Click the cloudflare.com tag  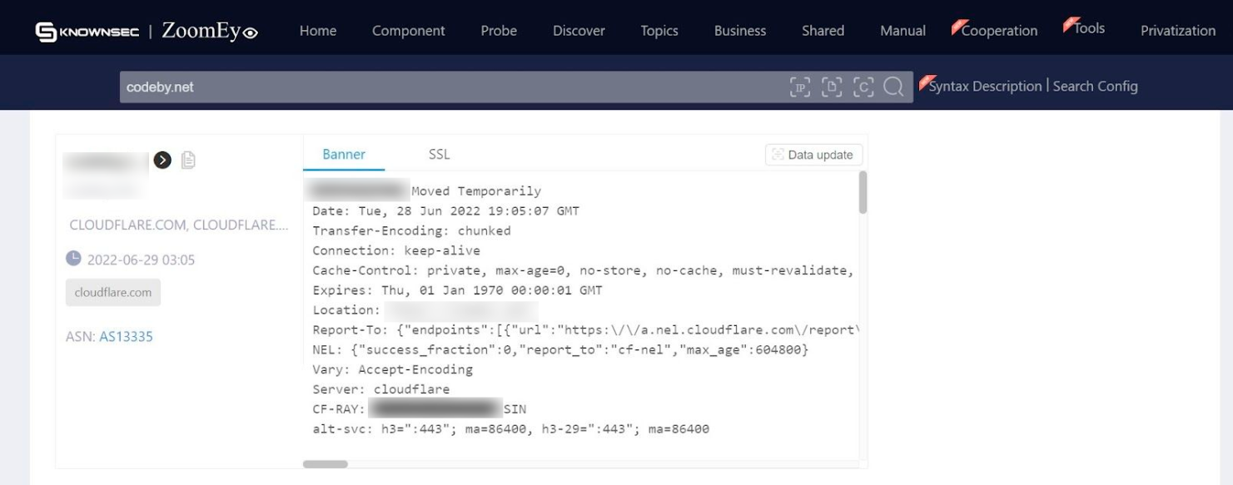click(113, 293)
